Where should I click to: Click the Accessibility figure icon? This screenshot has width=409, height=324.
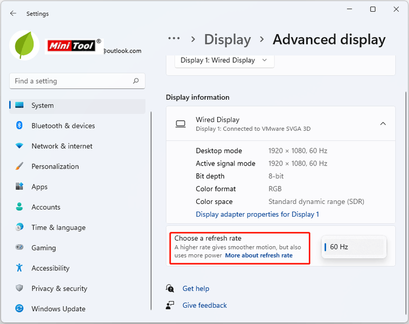(x=19, y=267)
